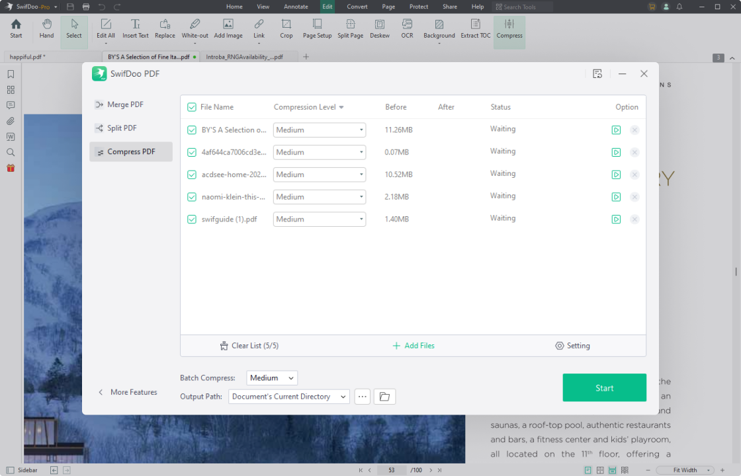
Task: Expand the Compression Level column header arrow
Action: pyautogui.click(x=341, y=107)
